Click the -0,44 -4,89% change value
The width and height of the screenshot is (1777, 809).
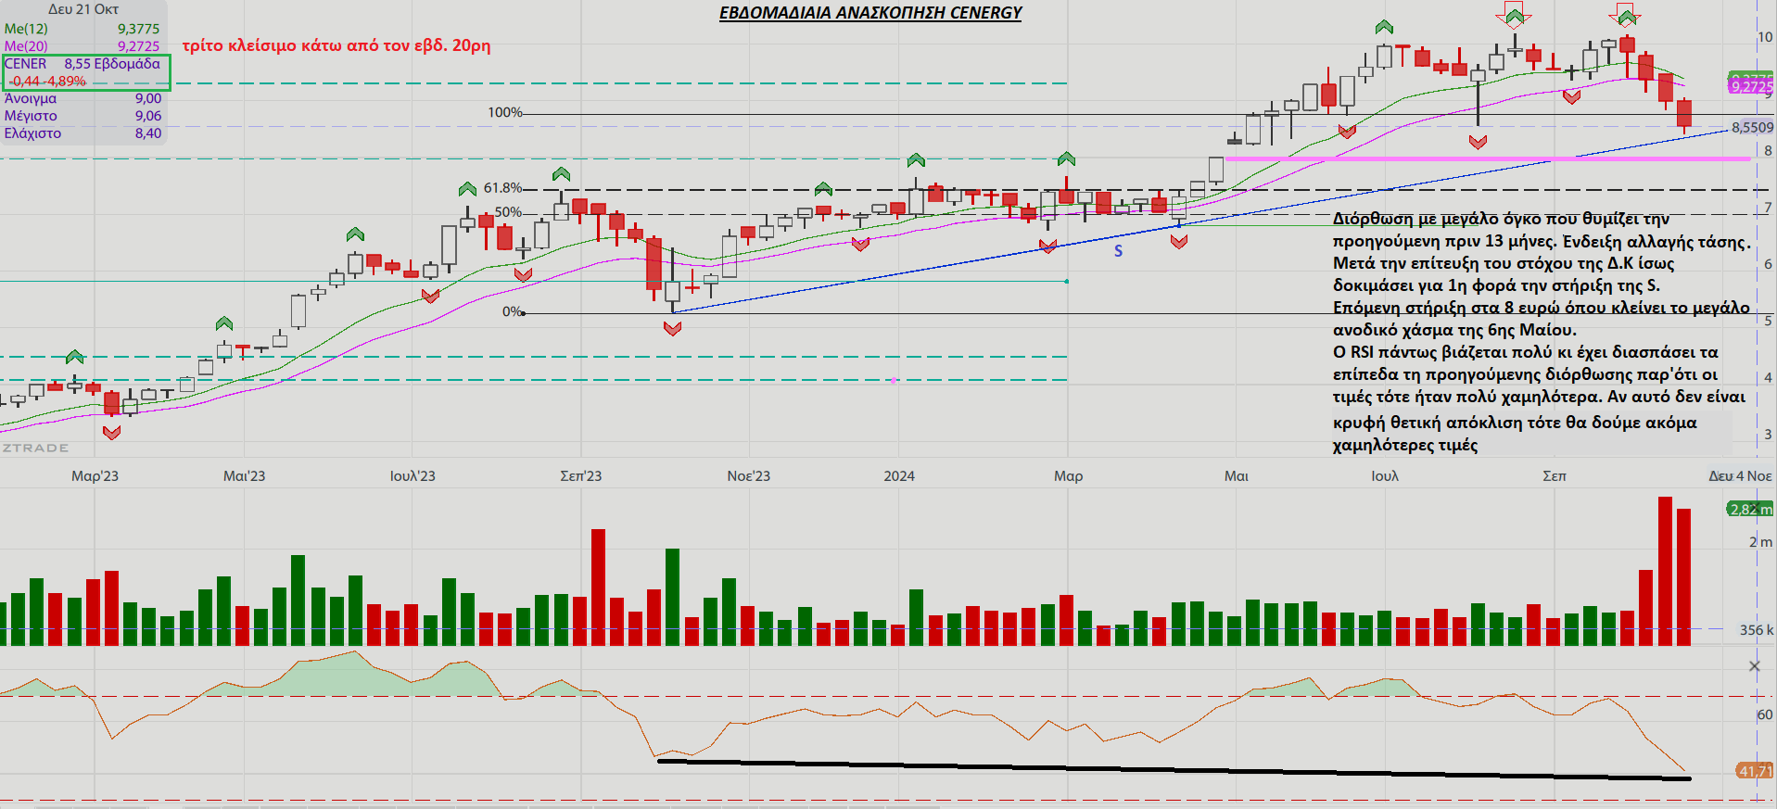click(x=48, y=82)
